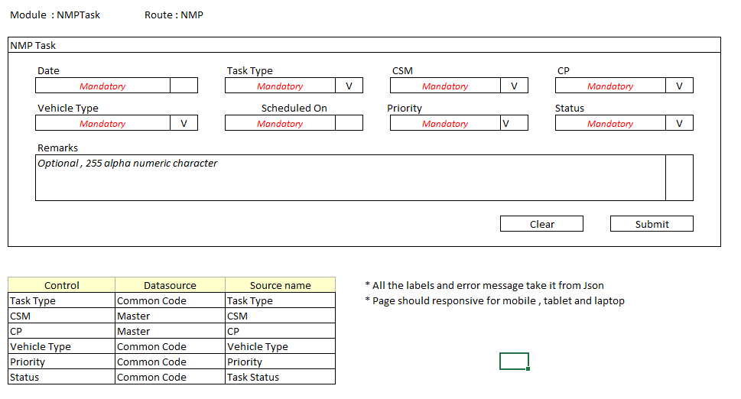Image resolution: width=741 pixels, height=399 pixels.
Task: Click the Remarks side scrollbar area
Action: pos(679,178)
